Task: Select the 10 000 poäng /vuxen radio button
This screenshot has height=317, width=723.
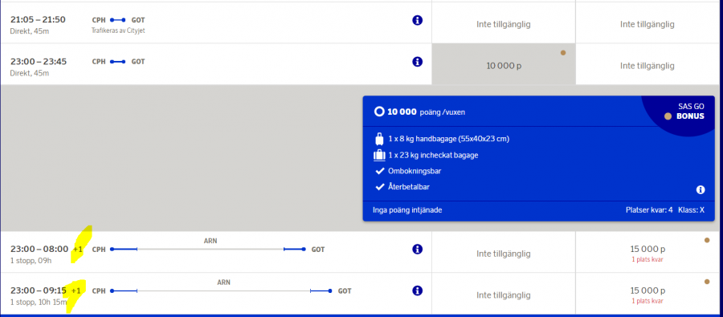Action: [379, 112]
